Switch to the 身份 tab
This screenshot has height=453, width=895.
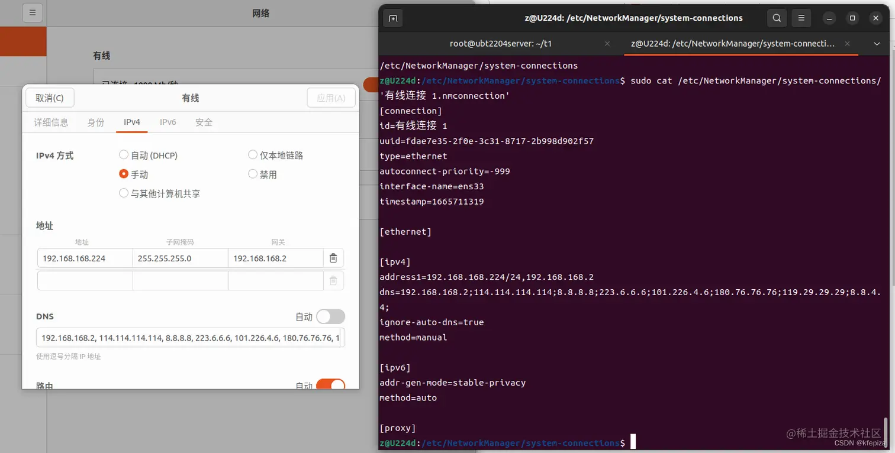[96, 122]
